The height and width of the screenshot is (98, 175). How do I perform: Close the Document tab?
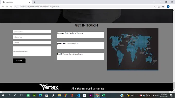point(30,2)
